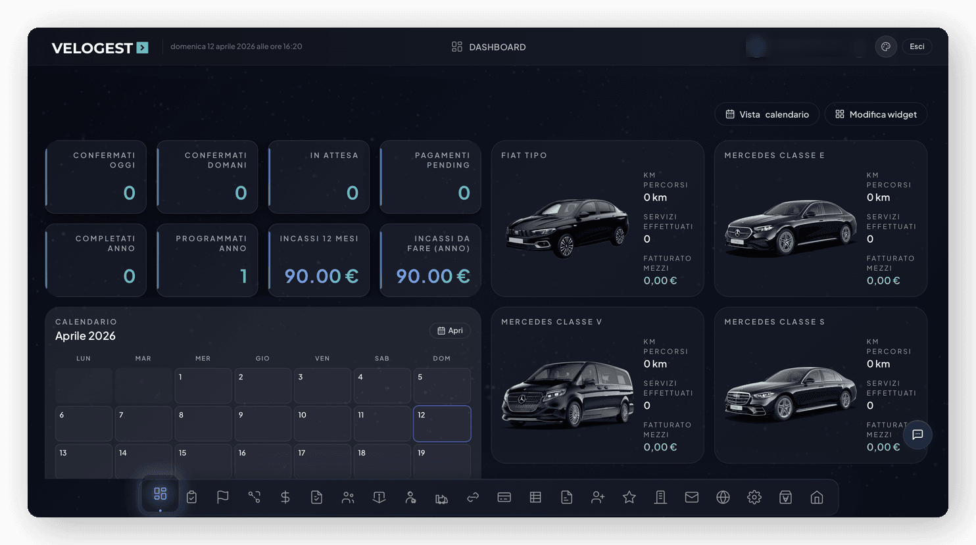This screenshot has width=976, height=545.
Task: Select the active Dashboard grid icon
Action: (160, 496)
